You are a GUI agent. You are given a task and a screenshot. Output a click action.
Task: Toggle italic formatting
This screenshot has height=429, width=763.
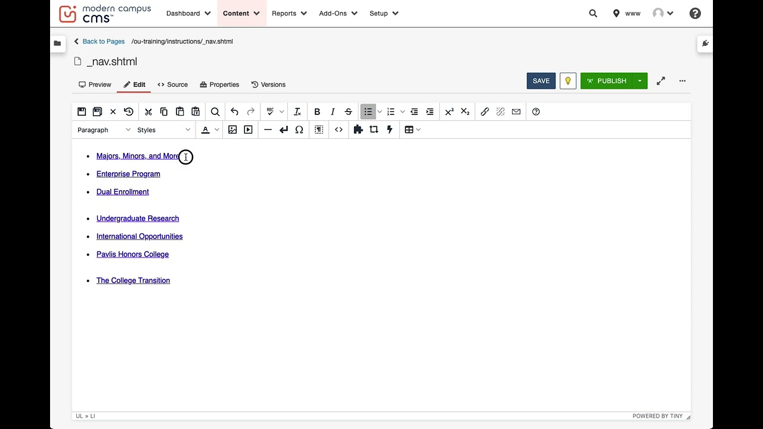point(333,111)
